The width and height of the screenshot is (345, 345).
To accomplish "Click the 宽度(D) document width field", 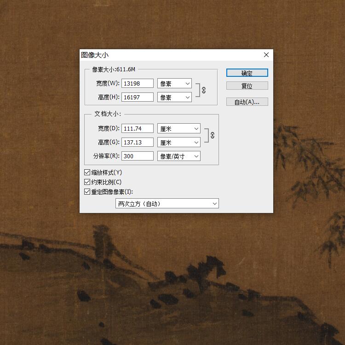I will [x=138, y=128].
